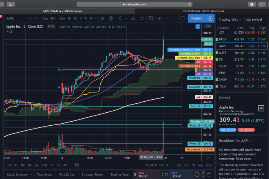
Task: Click the Add symbol button
Action: [x=254, y=20]
